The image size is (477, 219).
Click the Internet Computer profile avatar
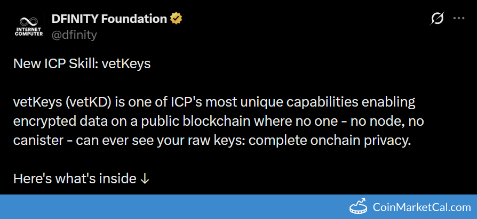(28, 27)
